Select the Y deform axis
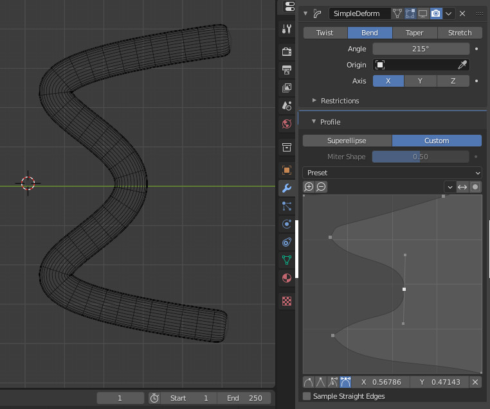The width and height of the screenshot is (490, 409). click(421, 81)
